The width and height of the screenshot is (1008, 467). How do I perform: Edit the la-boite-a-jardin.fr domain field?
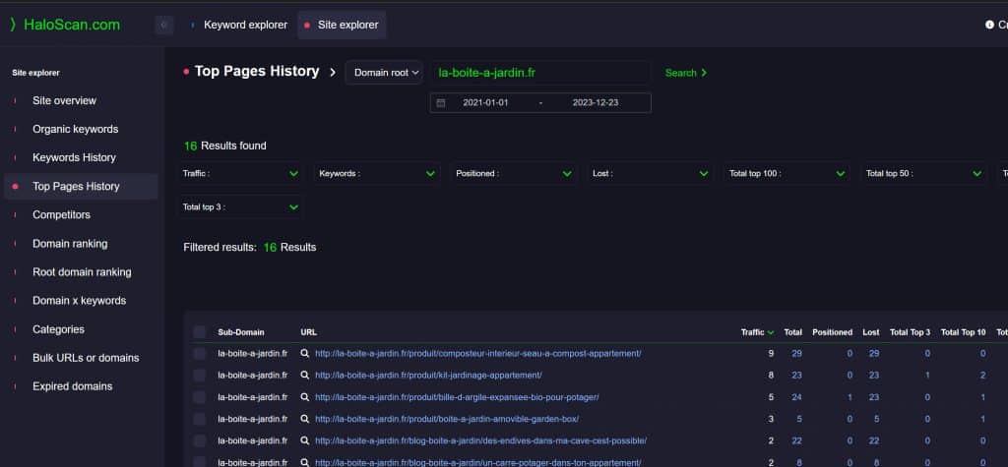[540, 73]
